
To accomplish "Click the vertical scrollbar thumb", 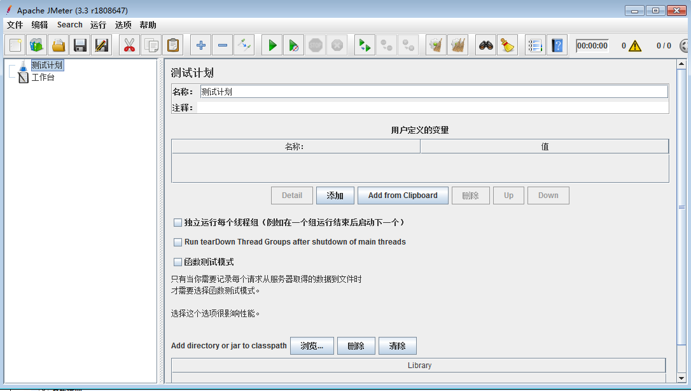I will point(681,207).
